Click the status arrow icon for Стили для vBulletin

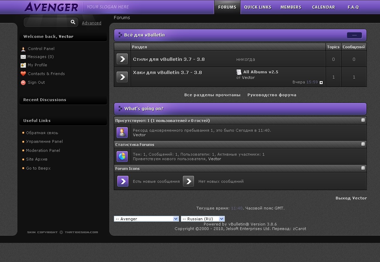pyautogui.click(x=122, y=59)
